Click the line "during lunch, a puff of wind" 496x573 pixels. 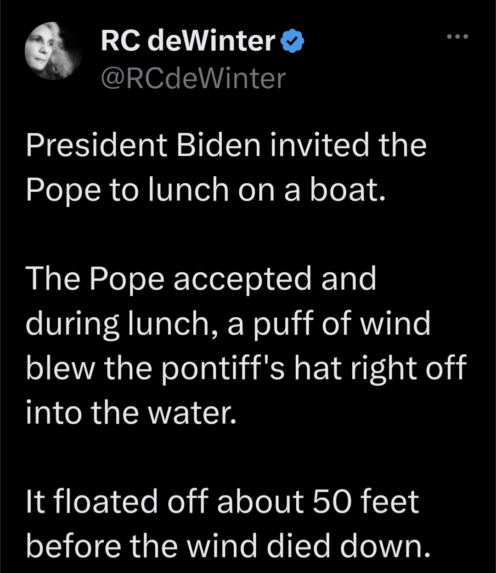coord(228,323)
